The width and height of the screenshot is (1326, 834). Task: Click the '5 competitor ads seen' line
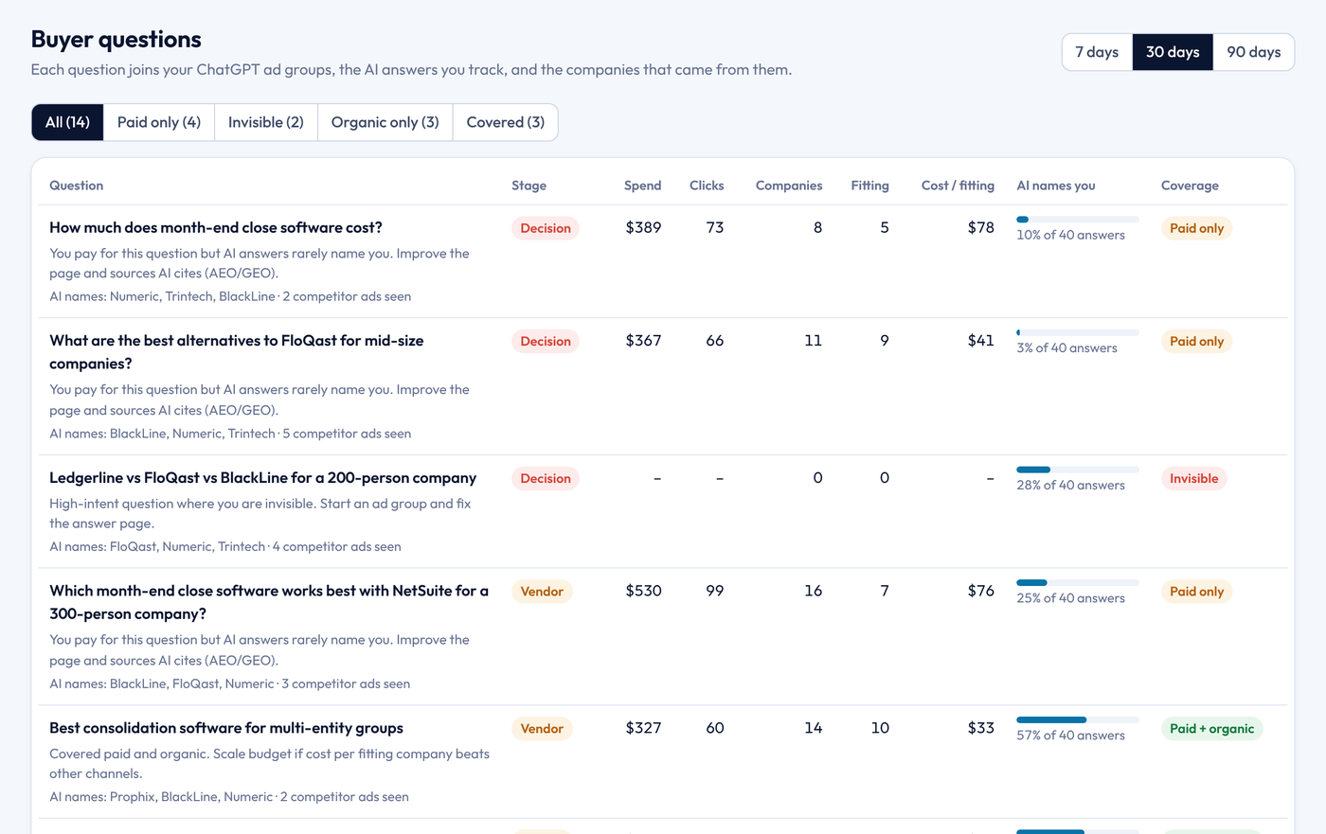(347, 434)
